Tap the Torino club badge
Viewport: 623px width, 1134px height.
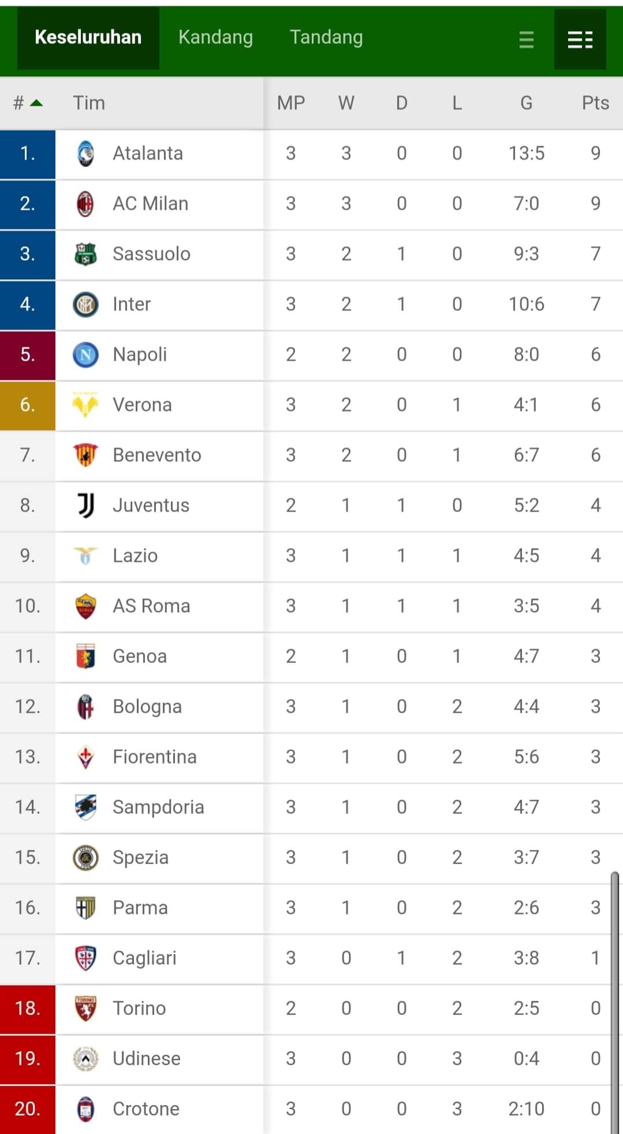(x=85, y=1009)
